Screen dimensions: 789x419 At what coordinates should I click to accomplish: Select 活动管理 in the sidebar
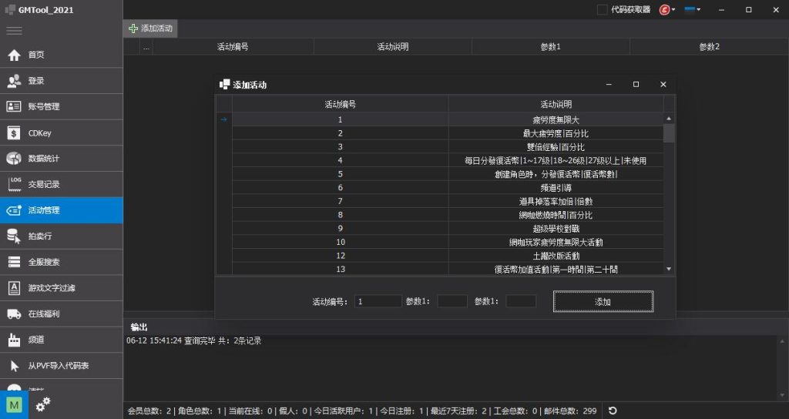click(62, 210)
